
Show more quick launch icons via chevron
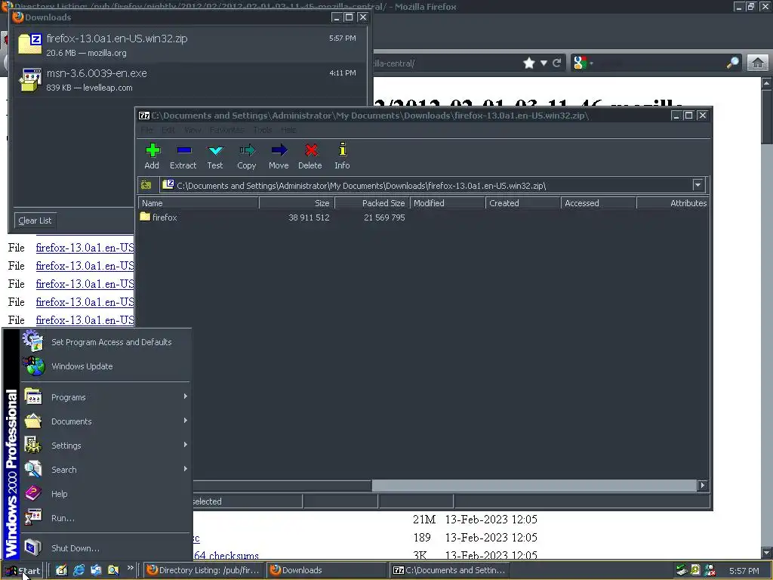point(130,568)
